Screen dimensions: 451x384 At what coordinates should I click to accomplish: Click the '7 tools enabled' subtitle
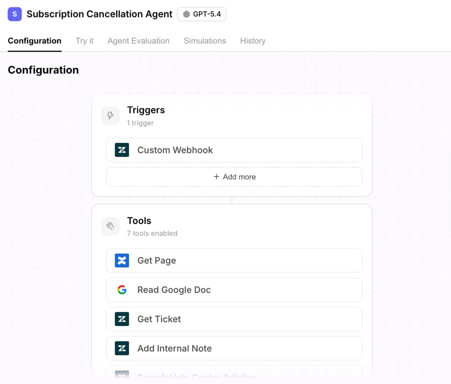tap(152, 233)
